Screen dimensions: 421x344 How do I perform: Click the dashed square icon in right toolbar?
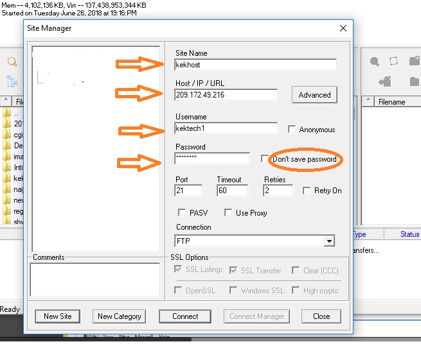coord(394,62)
